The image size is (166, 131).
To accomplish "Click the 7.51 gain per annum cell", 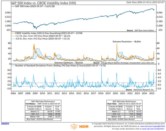I will coord(131,114).
